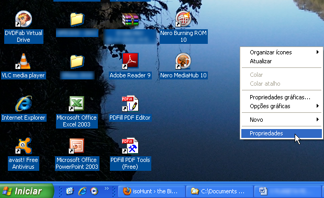
Task: Launch Internet Explorer from quick launch bar
Action: pyautogui.click(x=82, y=191)
